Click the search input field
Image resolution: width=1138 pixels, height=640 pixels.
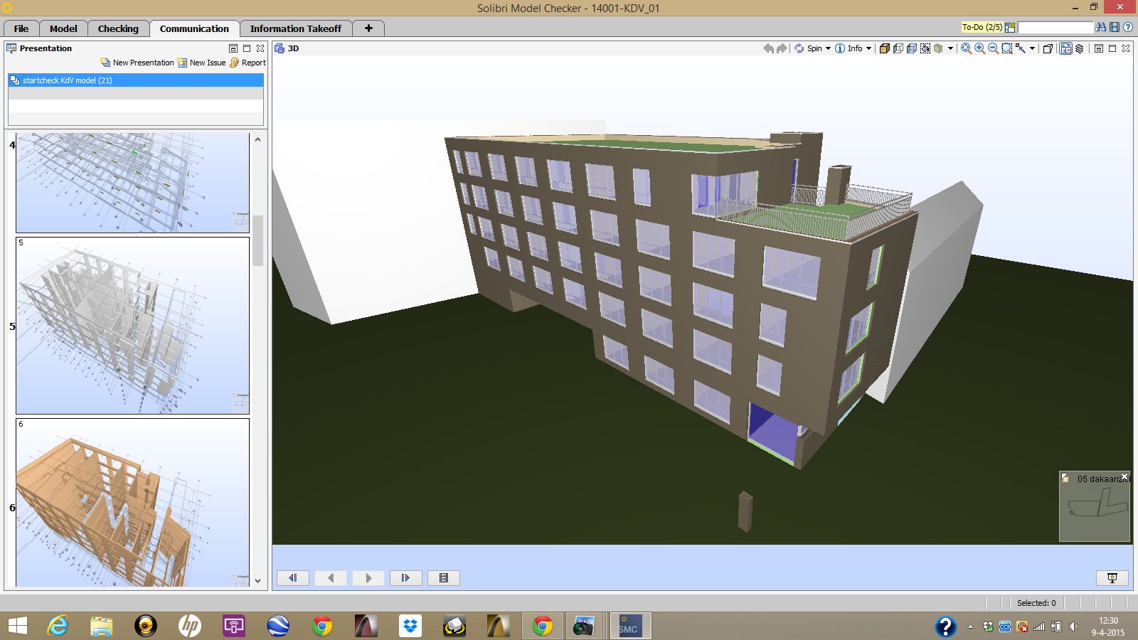pyautogui.click(x=1055, y=28)
